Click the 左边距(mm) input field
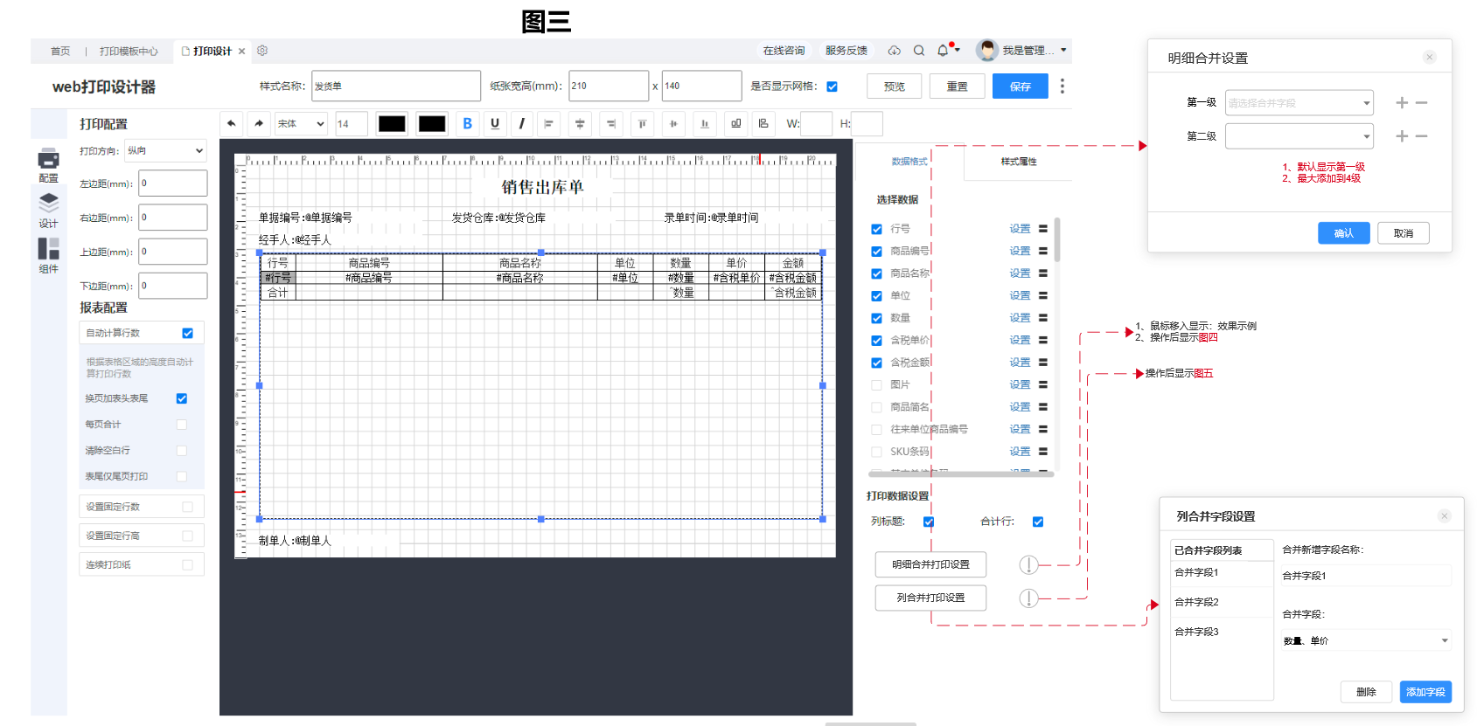 173,183
